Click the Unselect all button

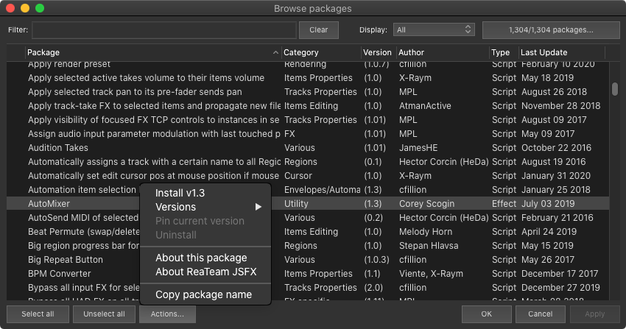click(x=104, y=314)
